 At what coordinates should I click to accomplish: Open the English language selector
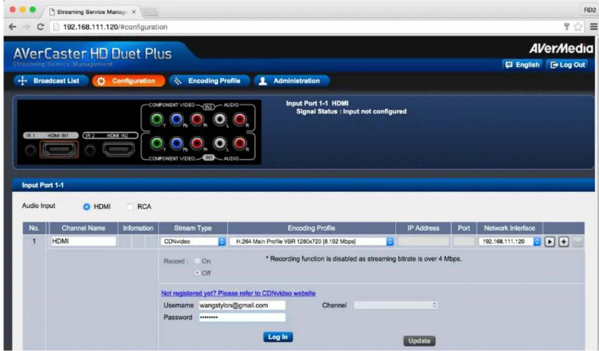(522, 65)
